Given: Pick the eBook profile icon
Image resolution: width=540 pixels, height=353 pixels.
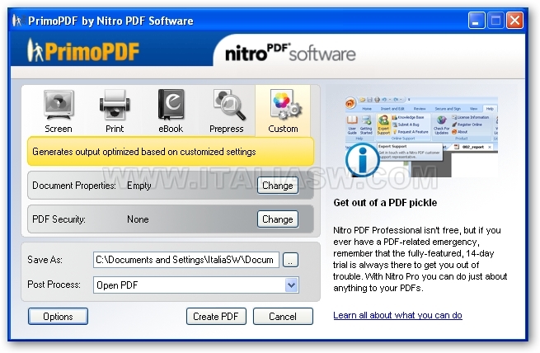Looking at the screenshot, I should click(x=171, y=105).
